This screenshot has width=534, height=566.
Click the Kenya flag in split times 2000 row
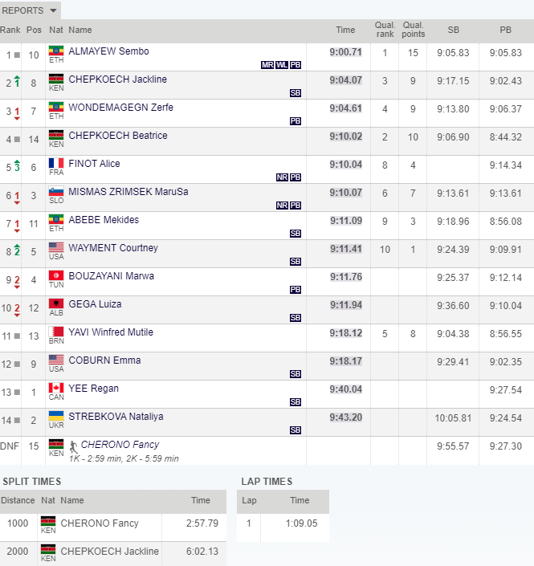pos(48,549)
